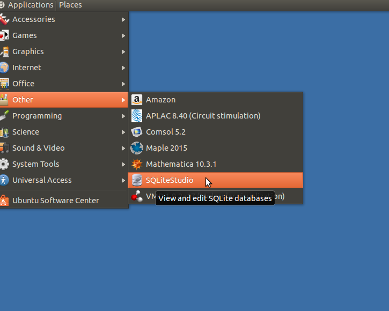Click the Internet globe icon
Image resolution: width=389 pixels, height=311 pixels.
click(x=4, y=68)
